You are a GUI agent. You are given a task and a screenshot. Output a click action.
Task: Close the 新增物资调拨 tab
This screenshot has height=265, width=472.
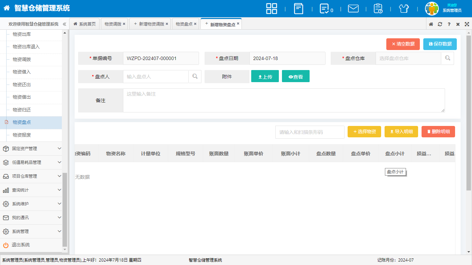pos(167,24)
